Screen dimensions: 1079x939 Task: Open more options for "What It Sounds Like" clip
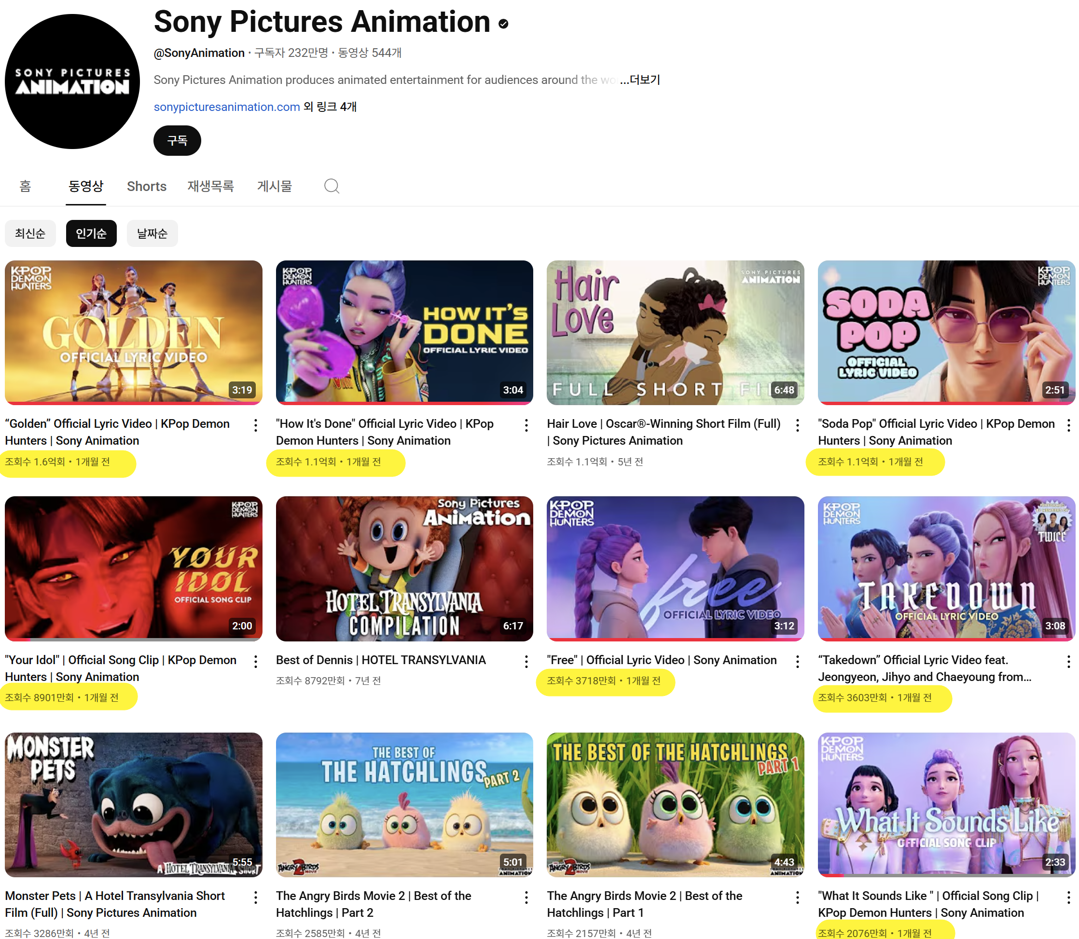tap(1068, 898)
